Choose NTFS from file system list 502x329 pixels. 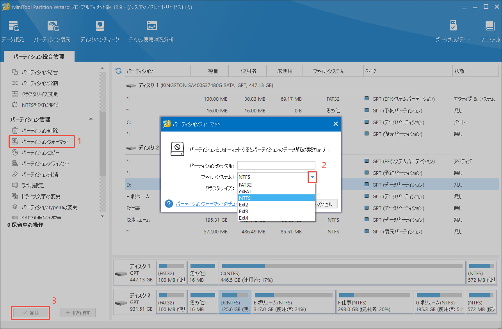point(276,198)
